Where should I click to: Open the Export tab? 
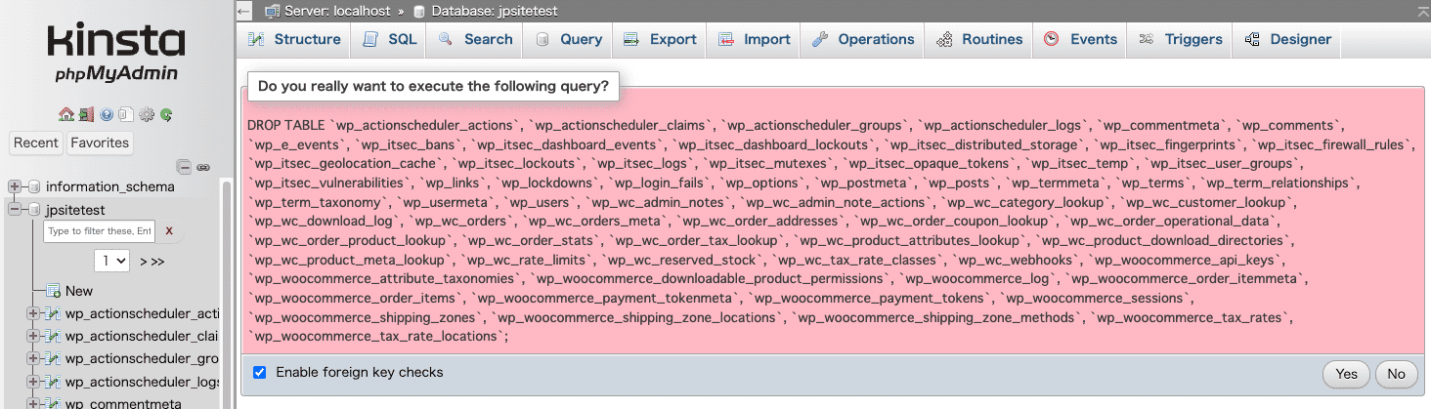pyautogui.click(x=661, y=39)
